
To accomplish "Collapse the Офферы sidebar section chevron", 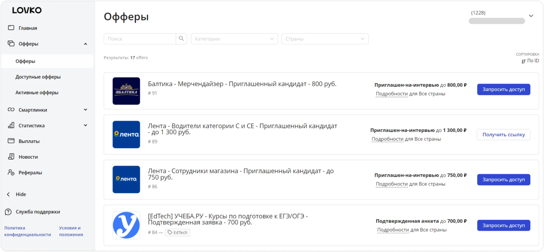I will click(85, 44).
